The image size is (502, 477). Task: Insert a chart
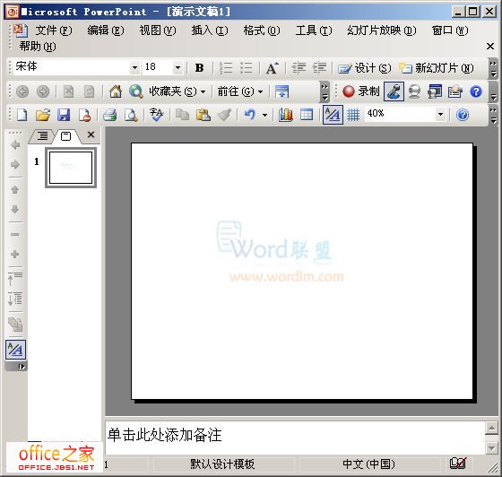286,115
